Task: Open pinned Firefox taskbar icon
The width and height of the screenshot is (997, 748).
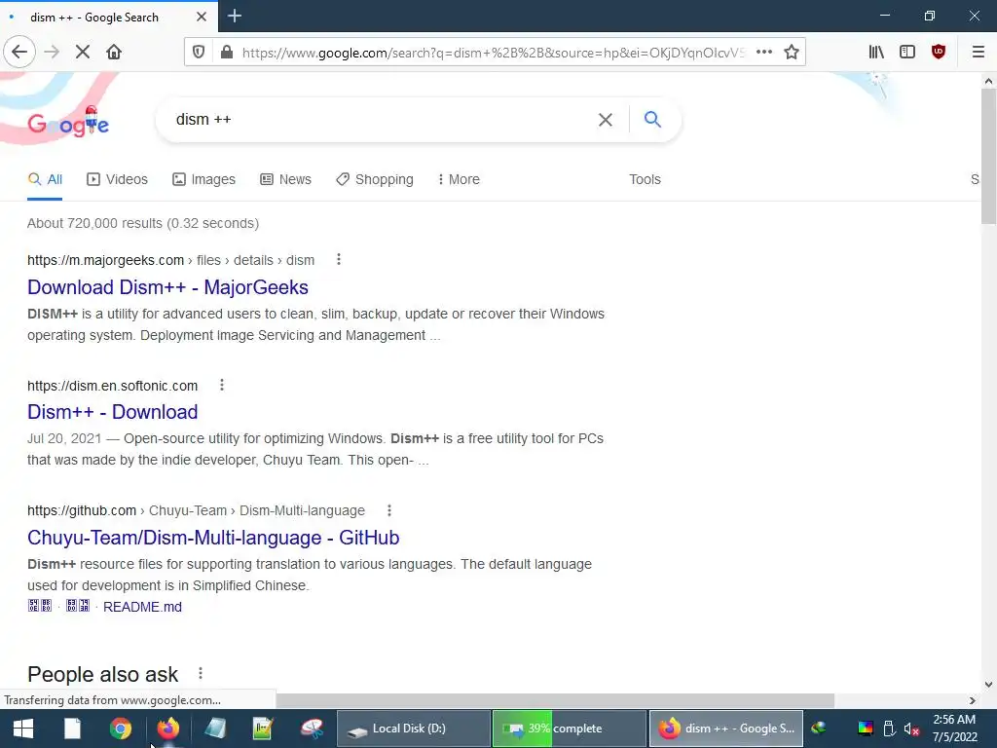Action: 167,729
